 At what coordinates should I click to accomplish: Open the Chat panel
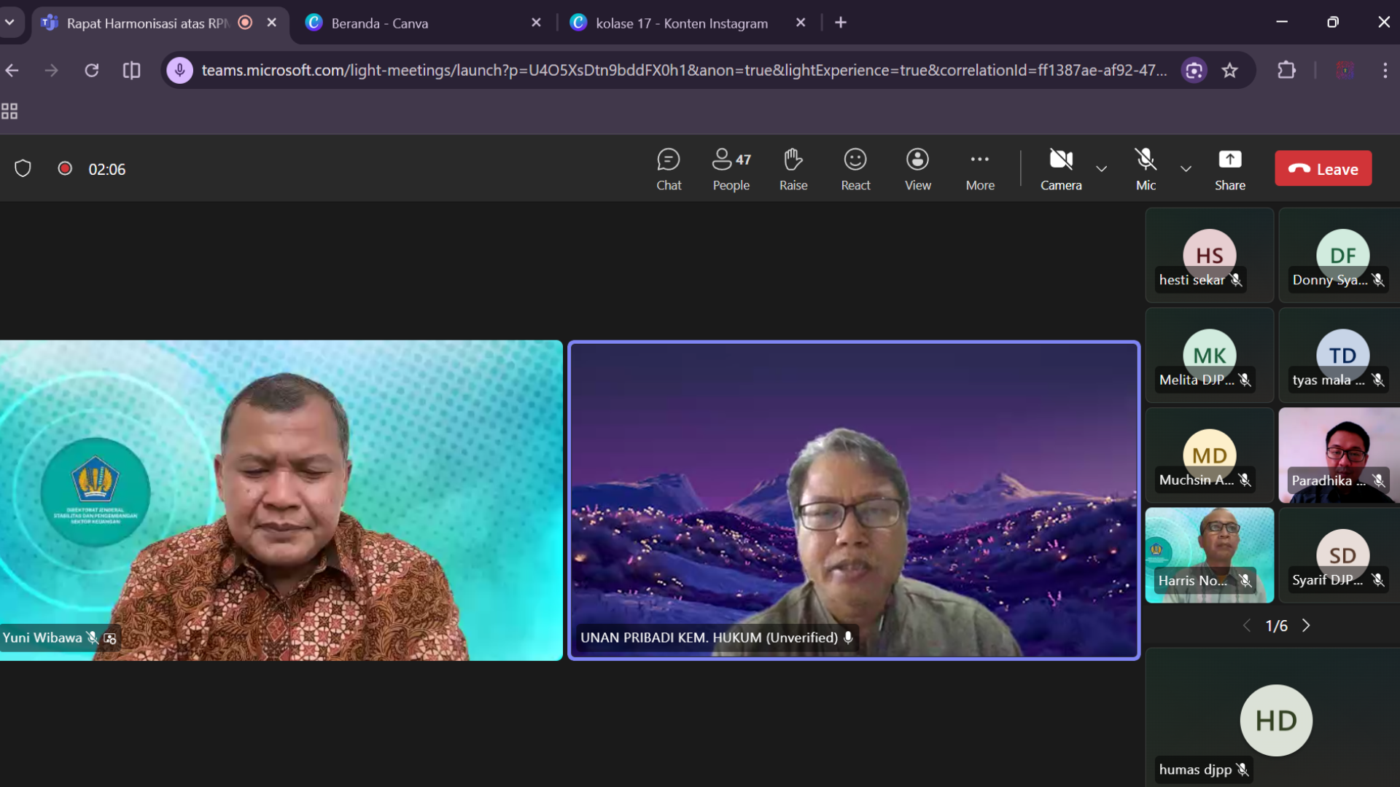(x=668, y=169)
